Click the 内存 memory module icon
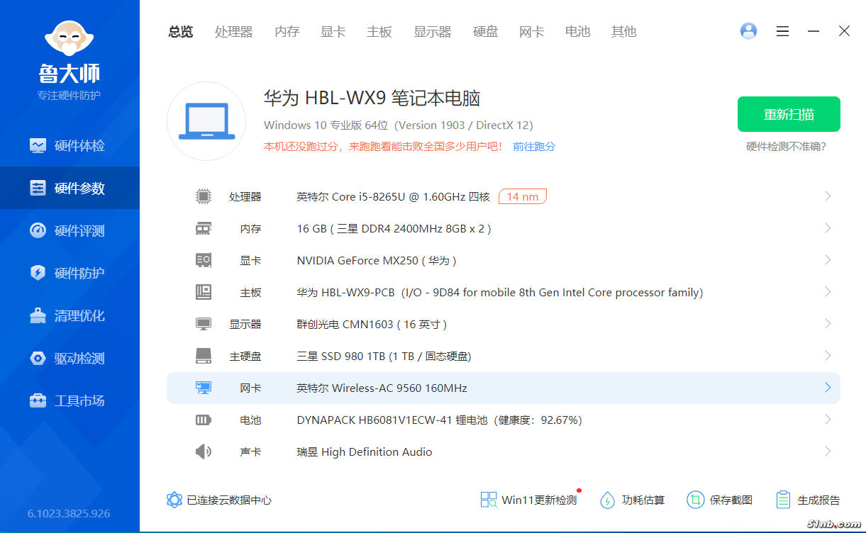866x533 pixels. [x=204, y=228]
